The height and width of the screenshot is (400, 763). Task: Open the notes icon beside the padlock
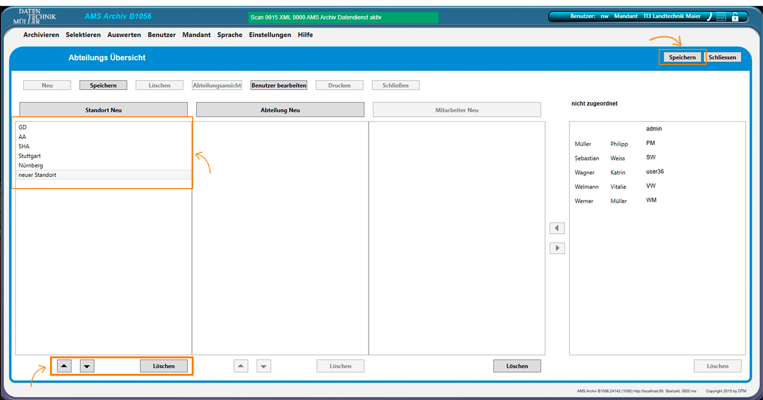(x=722, y=17)
